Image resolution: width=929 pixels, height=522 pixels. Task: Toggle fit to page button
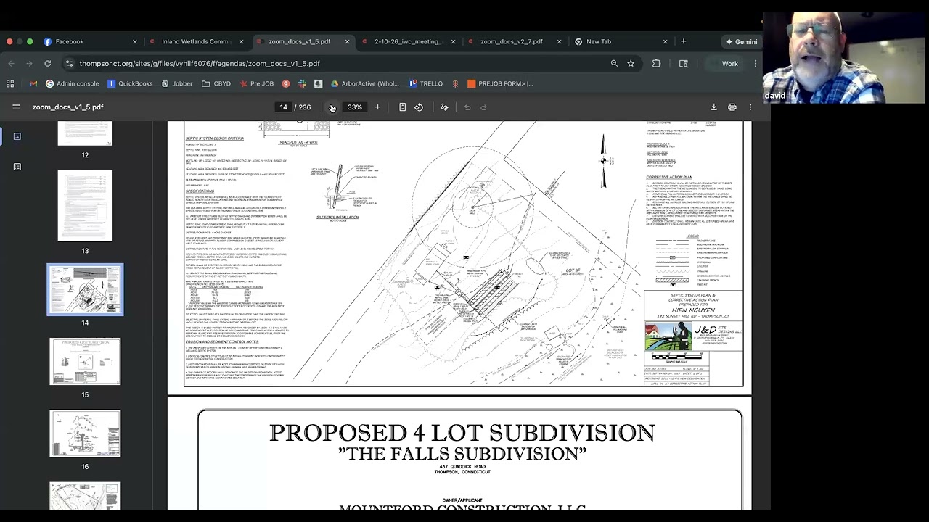point(402,107)
